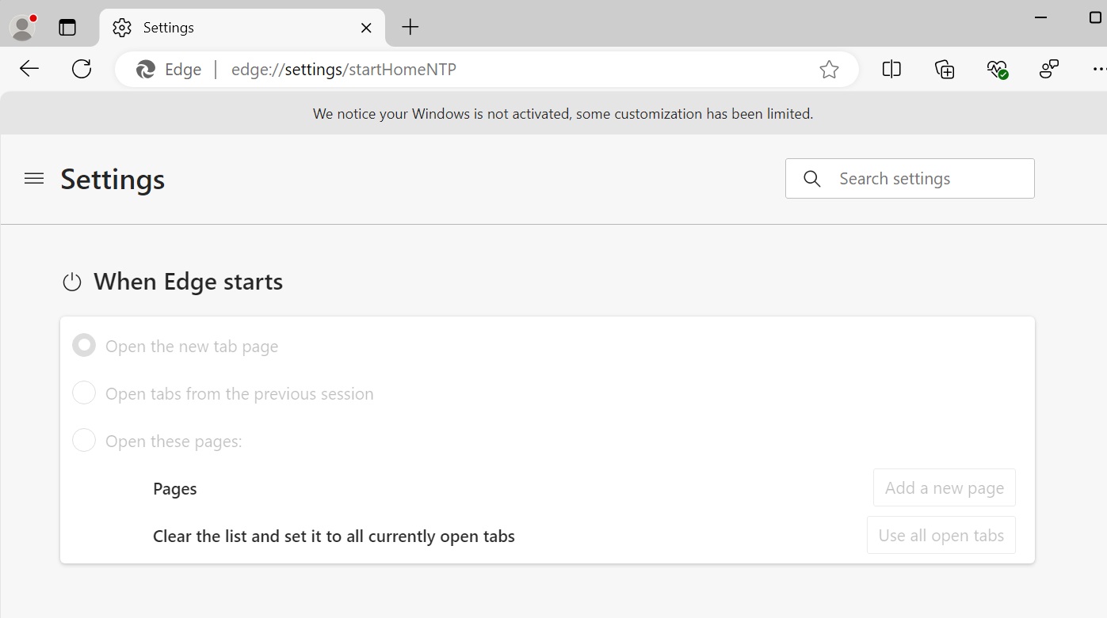
Task: Choose the Open these pages option
Action: coord(84,440)
